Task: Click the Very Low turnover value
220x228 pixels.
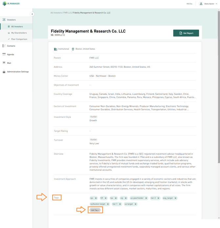Action: pos(94,143)
